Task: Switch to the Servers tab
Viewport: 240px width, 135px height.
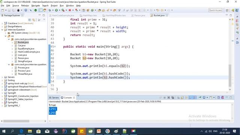Action: (54, 97)
